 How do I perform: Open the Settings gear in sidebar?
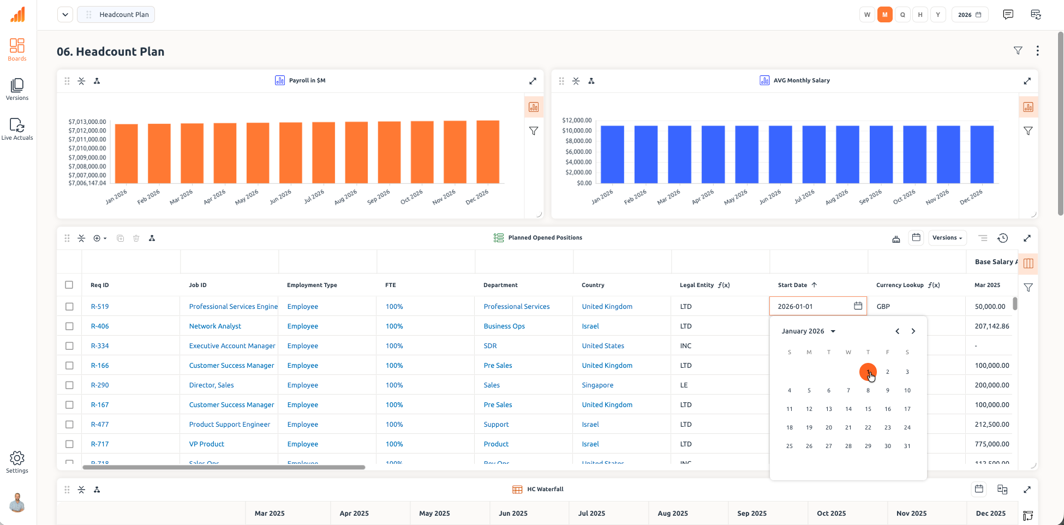pos(17,458)
